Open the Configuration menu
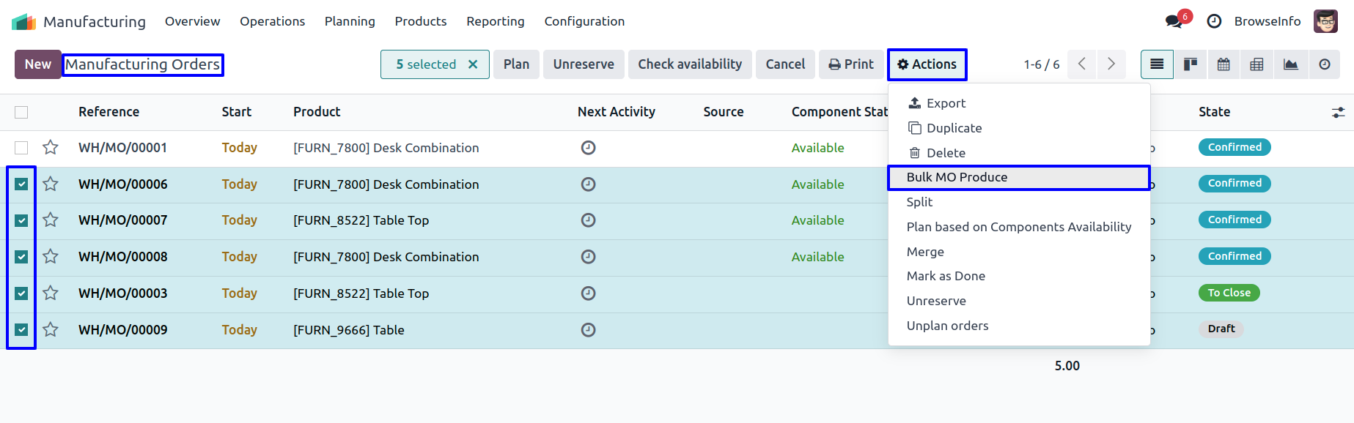Screen dimensions: 1354x423 (584, 21)
